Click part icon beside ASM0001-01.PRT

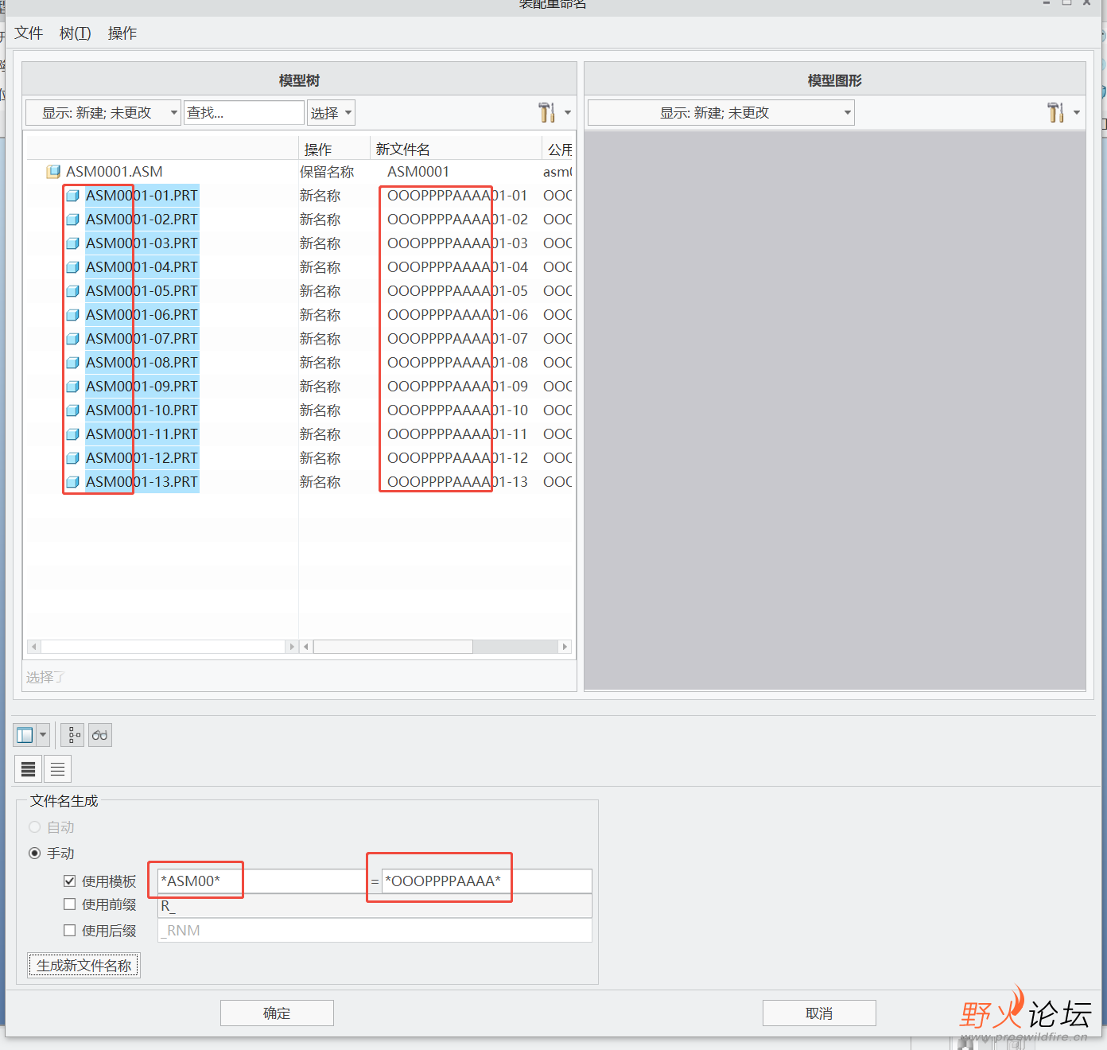coord(72,196)
